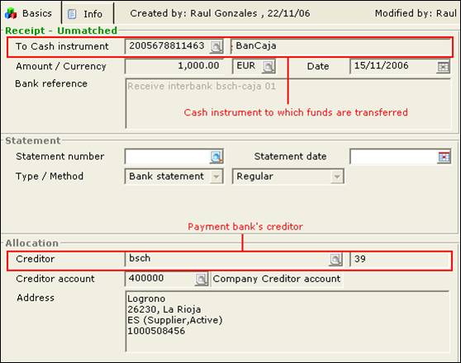Expand the Regular method dropdown
The height and width of the screenshot is (363, 461).
(337, 177)
